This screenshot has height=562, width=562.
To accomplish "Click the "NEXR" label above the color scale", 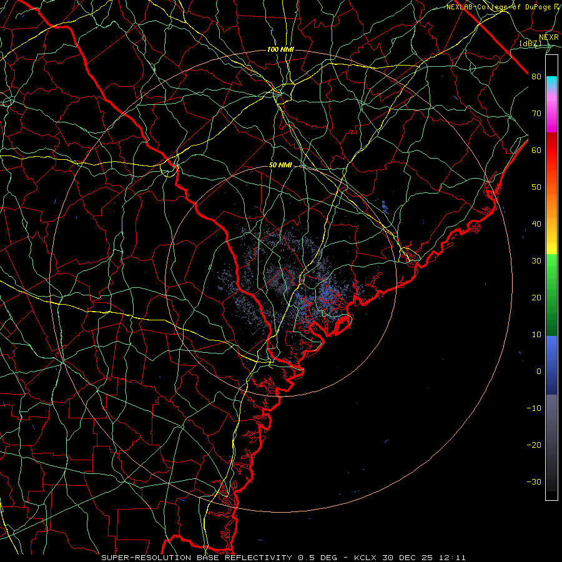I will [549, 37].
